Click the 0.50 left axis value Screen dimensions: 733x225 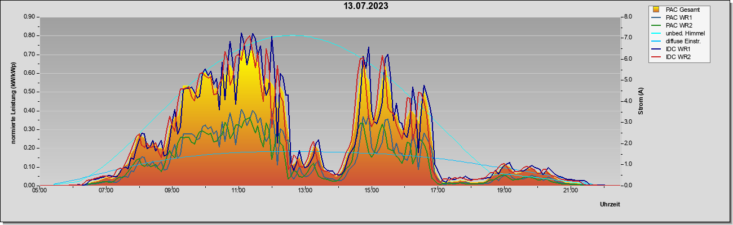point(30,92)
